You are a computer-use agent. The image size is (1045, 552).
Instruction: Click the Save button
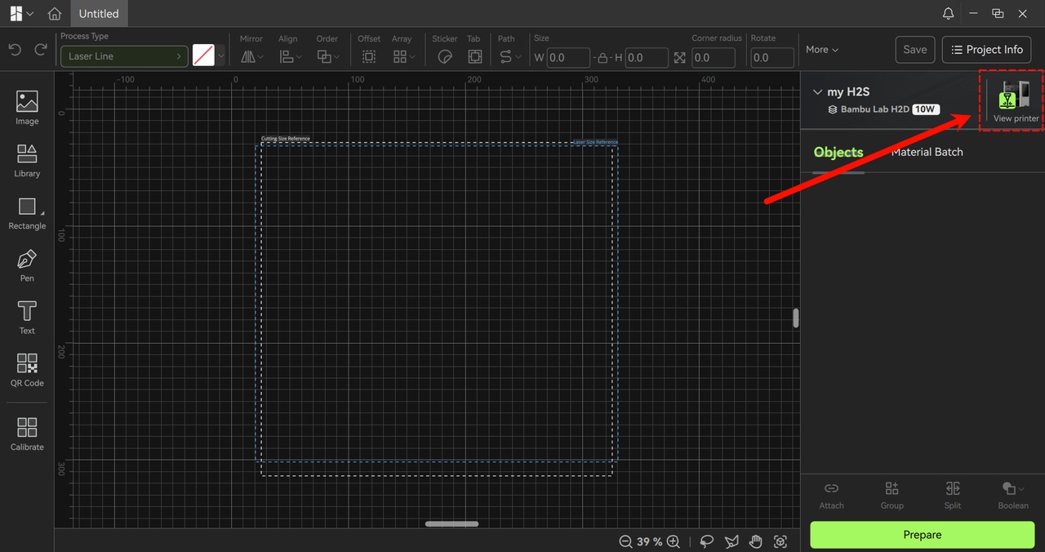pyautogui.click(x=915, y=50)
